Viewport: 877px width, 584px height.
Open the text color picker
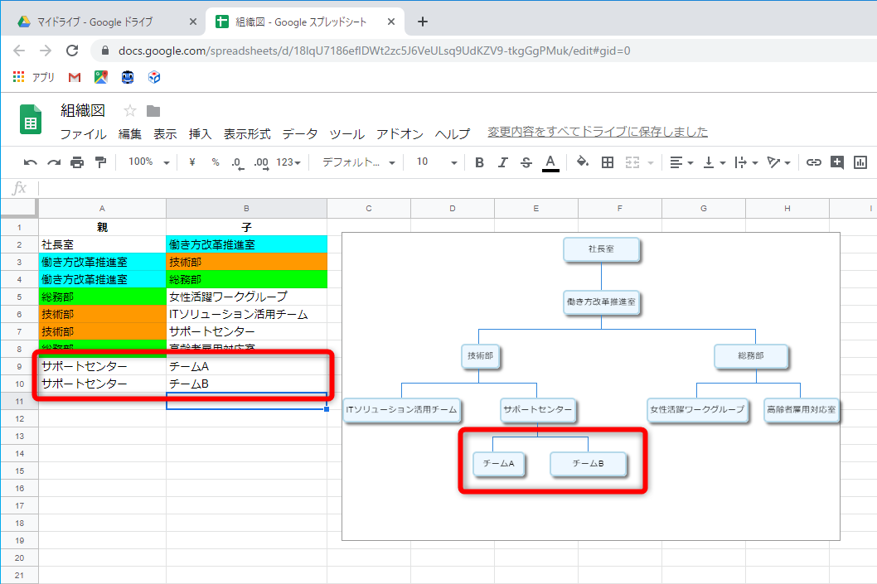pyautogui.click(x=550, y=162)
